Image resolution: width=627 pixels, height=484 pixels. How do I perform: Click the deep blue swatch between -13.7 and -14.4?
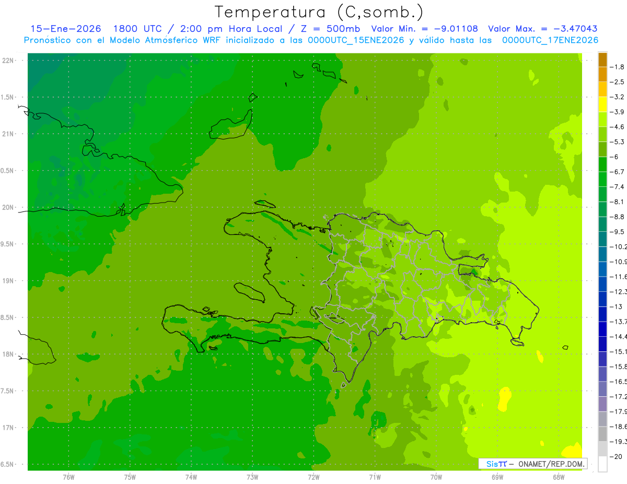pyautogui.click(x=602, y=329)
